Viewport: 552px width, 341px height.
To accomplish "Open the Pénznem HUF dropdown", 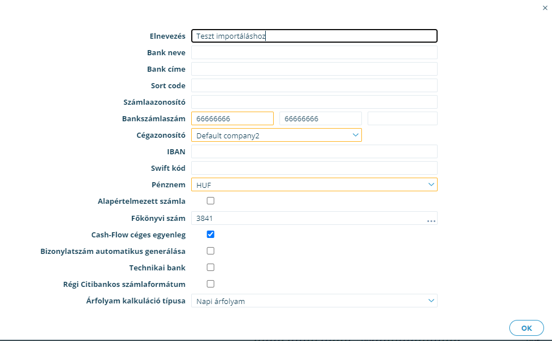I will click(314, 184).
